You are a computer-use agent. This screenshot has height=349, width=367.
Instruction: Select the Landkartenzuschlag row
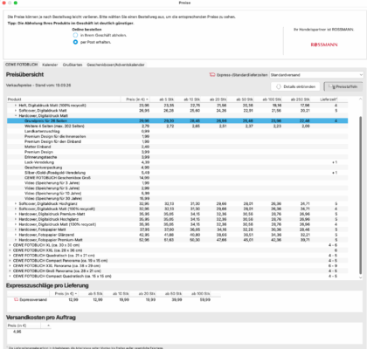(177, 131)
